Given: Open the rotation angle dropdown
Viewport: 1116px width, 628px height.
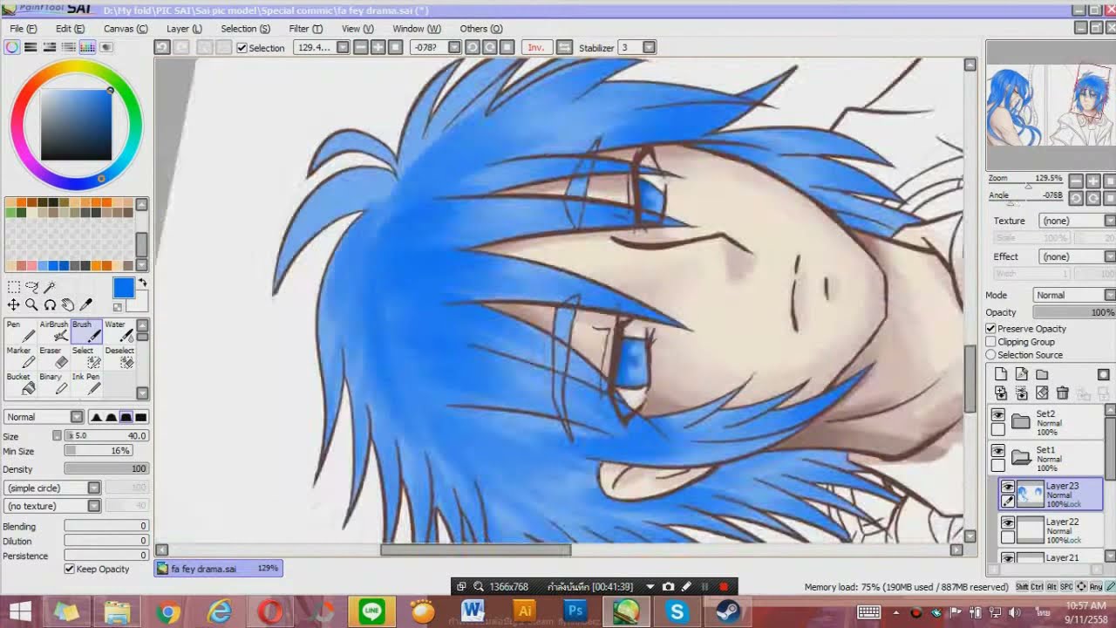Looking at the screenshot, I should coord(454,47).
